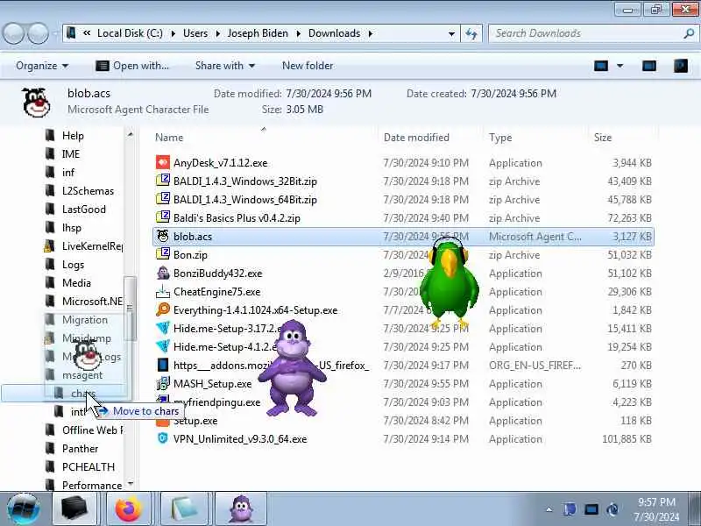Viewport: 701px width, 526px height.
Task: Open the Help icon in toolbar
Action: pos(681,66)
